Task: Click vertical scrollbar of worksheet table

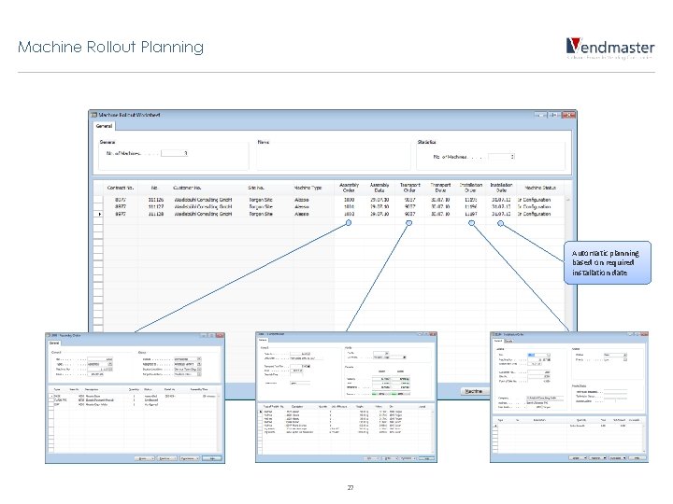Action: point(568,261)
